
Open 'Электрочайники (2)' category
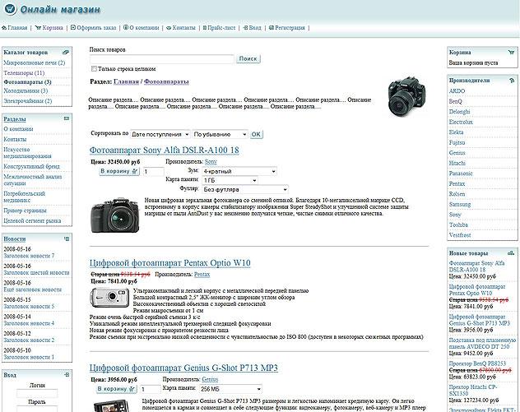point(28,101)
